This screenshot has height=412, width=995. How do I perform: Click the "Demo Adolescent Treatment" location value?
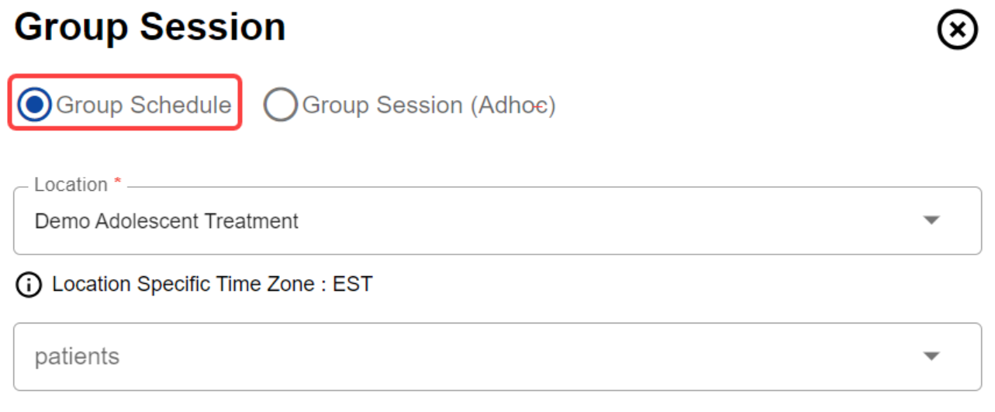point(167,221)
